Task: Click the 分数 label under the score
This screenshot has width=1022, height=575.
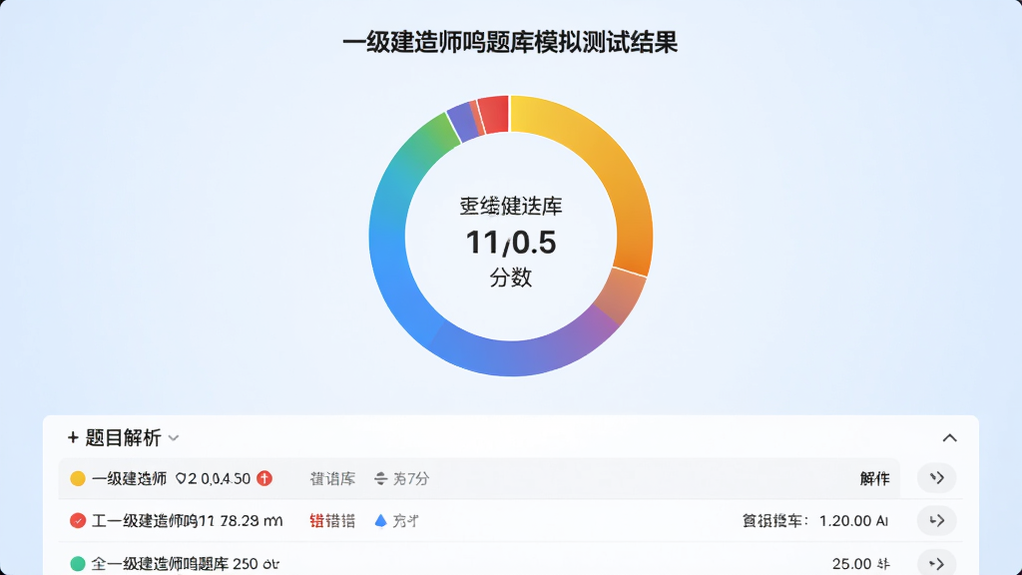Action: pos(511,278)
